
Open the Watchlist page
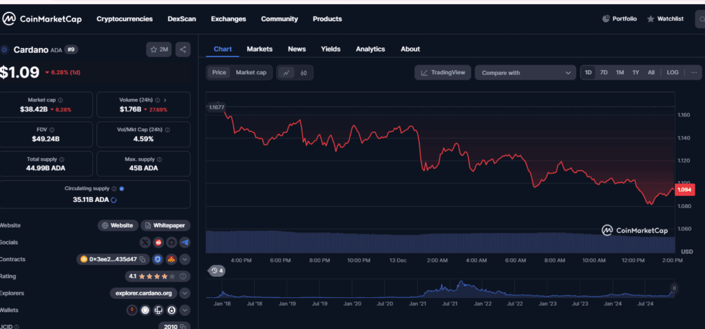point(666,19)
